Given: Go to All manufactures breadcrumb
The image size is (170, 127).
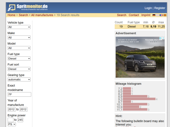Looking at the screenshot, I should coord(42,15).
